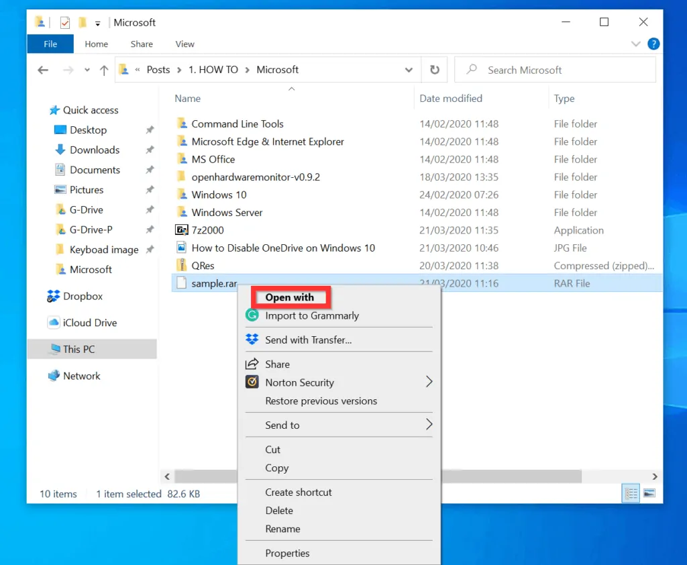Click the Grammarly icon in the context menu
Image resolution: width=687 pixels, height=565 pixels.
tap(251, 315)
